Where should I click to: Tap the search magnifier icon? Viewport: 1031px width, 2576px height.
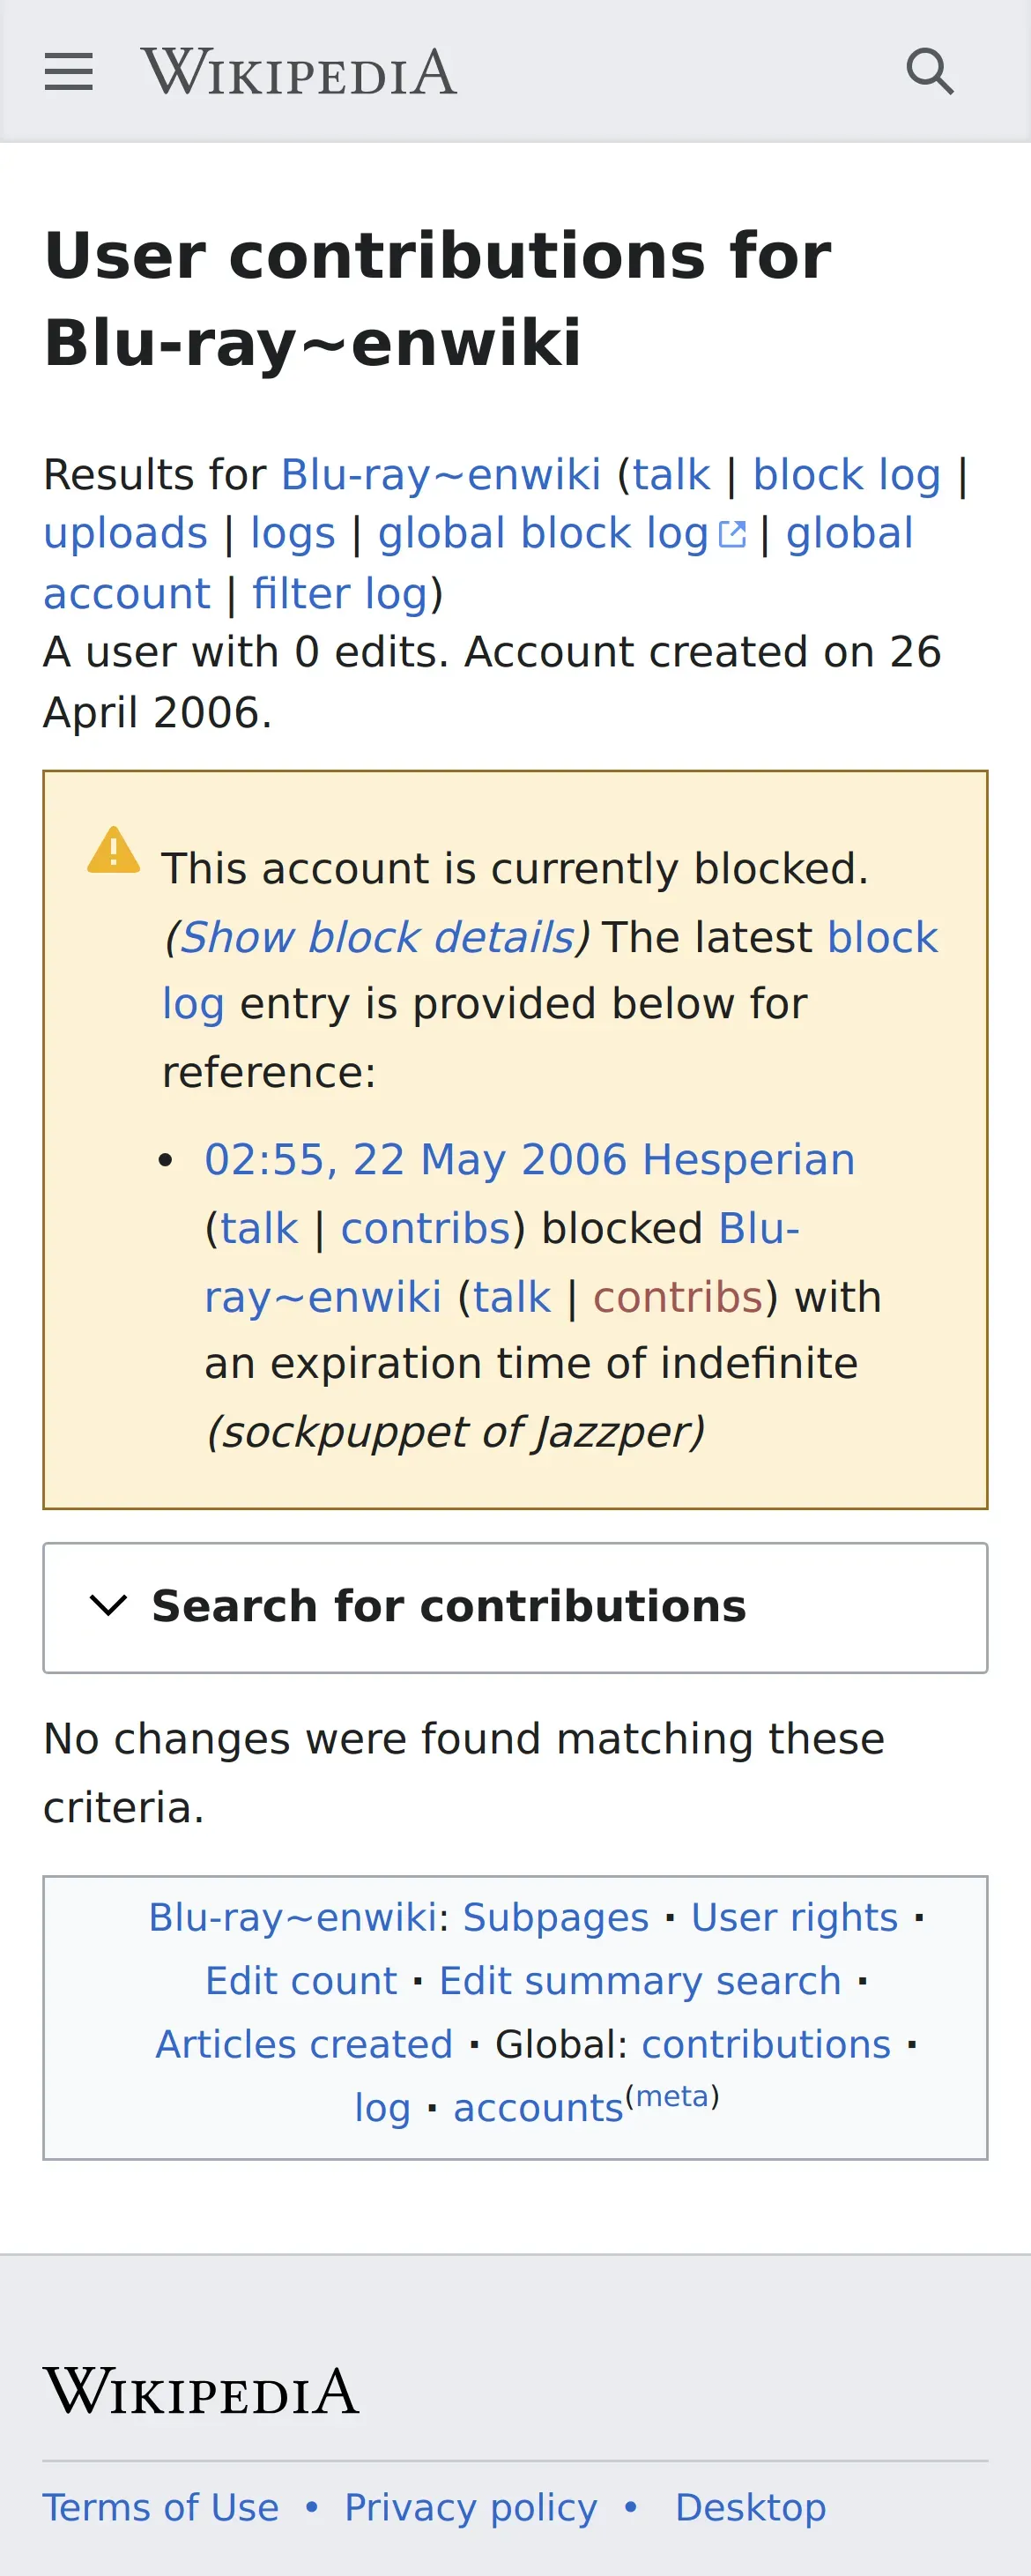pos(930,72)
